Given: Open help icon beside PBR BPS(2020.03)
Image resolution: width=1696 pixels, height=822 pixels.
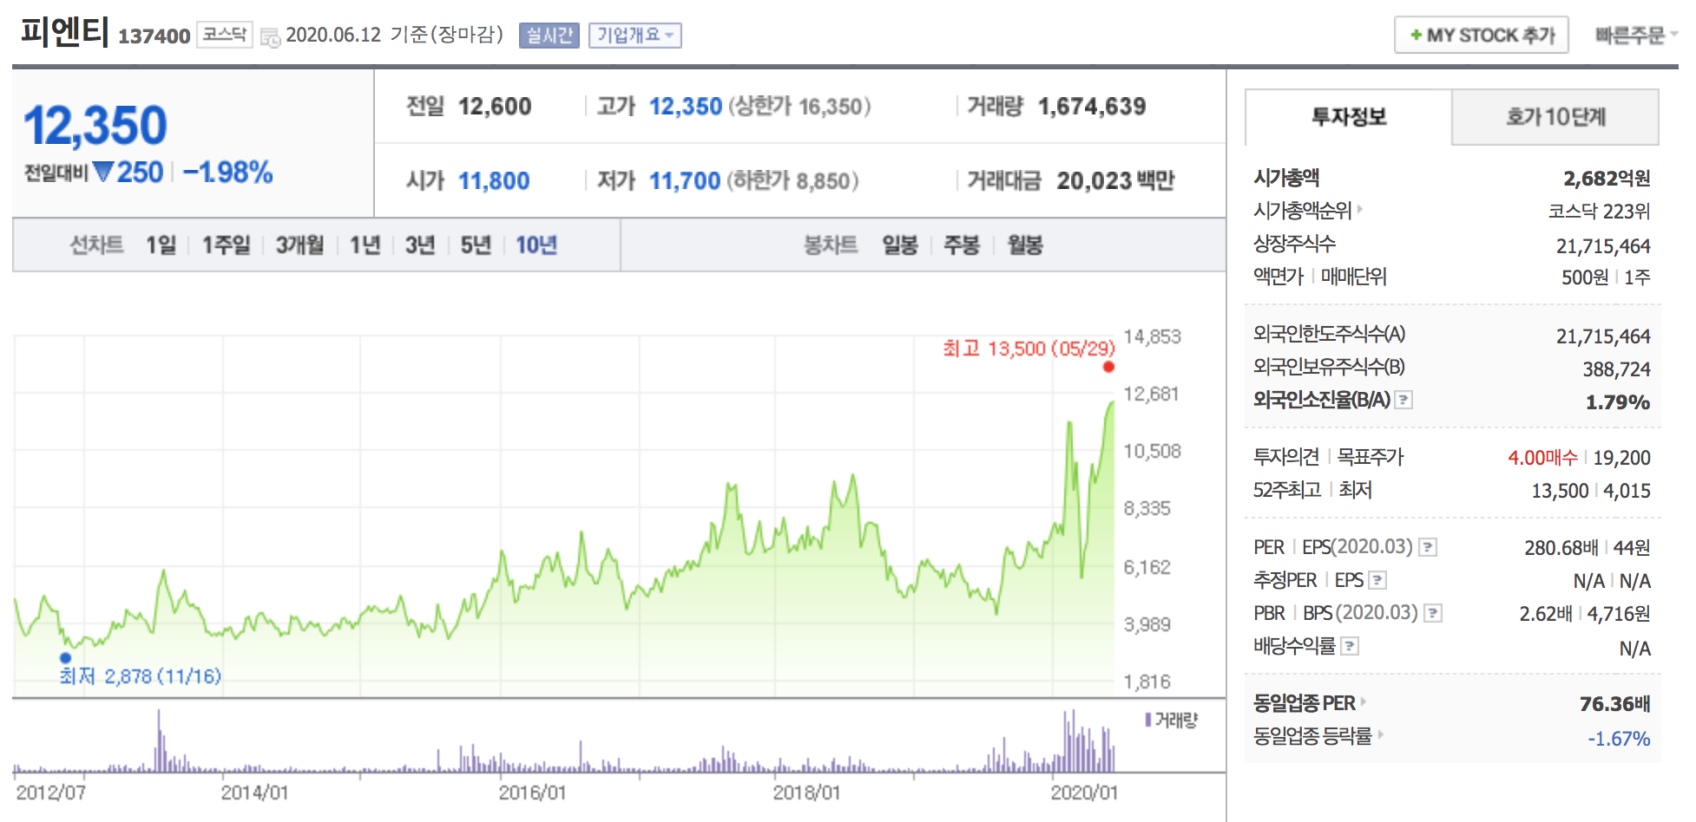Looking at the screenshot, I should [1433, 613].
